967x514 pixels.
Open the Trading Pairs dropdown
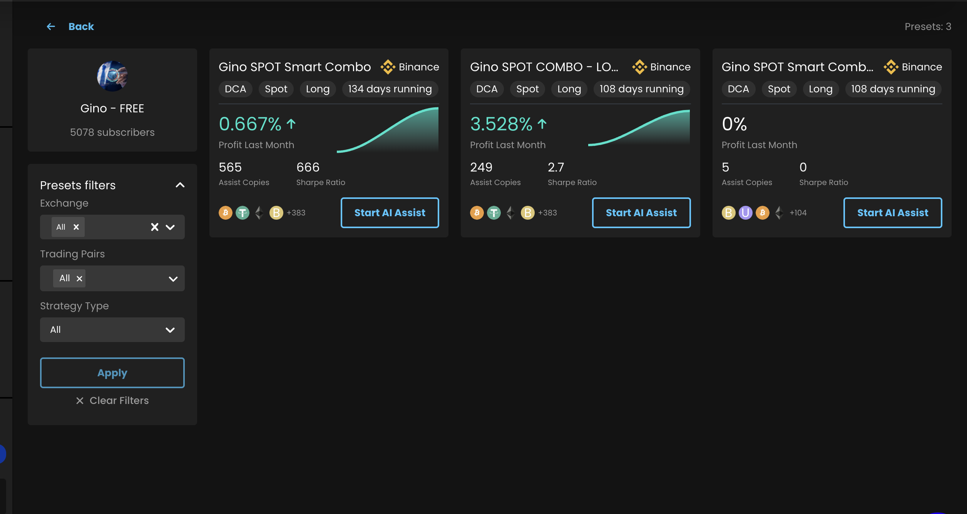pyautogui.click(x=173, y=279)
